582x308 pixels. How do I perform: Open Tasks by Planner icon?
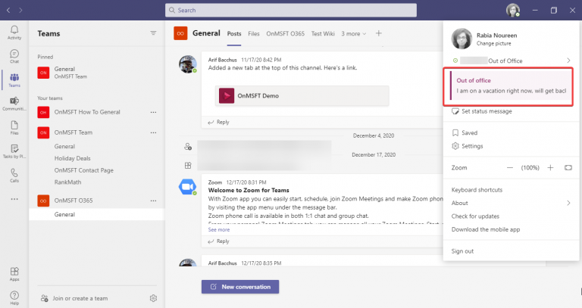pos(14,151)
